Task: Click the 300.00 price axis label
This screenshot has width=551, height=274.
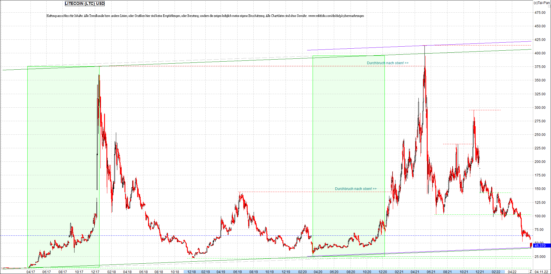Action: pyautogui.click(x=540, y=108)
